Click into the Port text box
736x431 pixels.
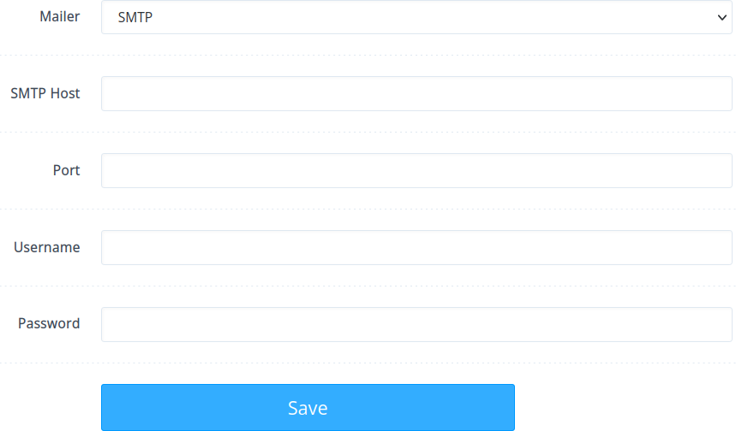416,171
